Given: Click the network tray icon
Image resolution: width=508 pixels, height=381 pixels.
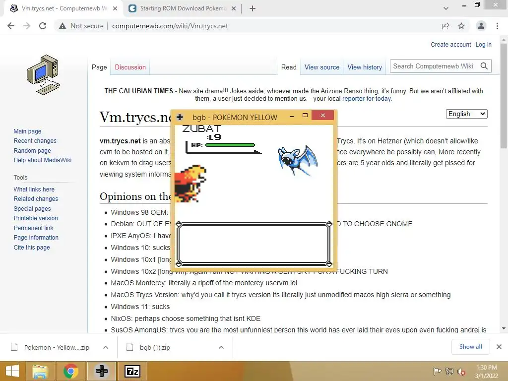Looking at the screenshot, I should tap(449, 371).
